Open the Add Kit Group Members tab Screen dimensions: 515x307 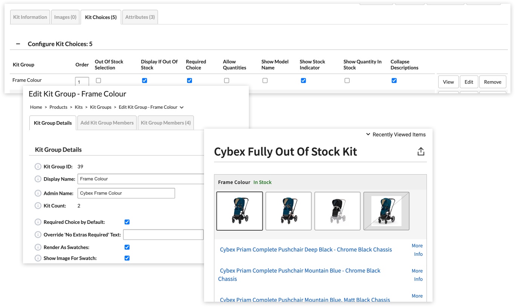pos(107,123)
